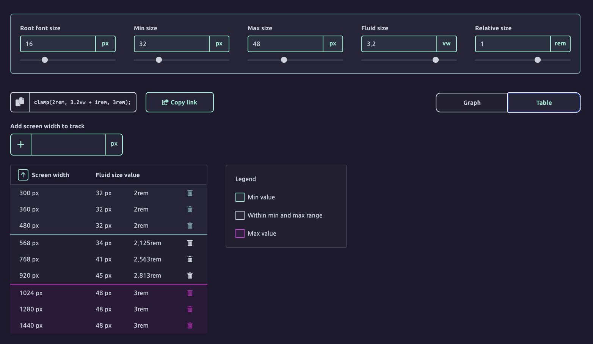The width and height of the screenshot is (593, 344).
Task: Open the vw unit selector for Fluid size
Action: point(447,44)
